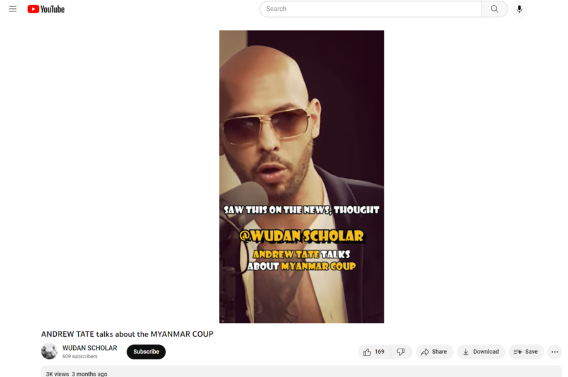This screenshot has height=377, width=568.
Task: Pause the Andrew Tate video player
Action: 302,177
